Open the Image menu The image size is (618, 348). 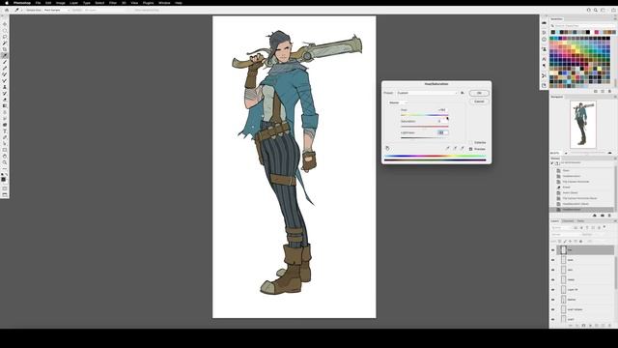click(x=60, y=3)
